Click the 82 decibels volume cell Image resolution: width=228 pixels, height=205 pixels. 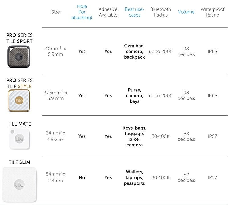[186, 177]
